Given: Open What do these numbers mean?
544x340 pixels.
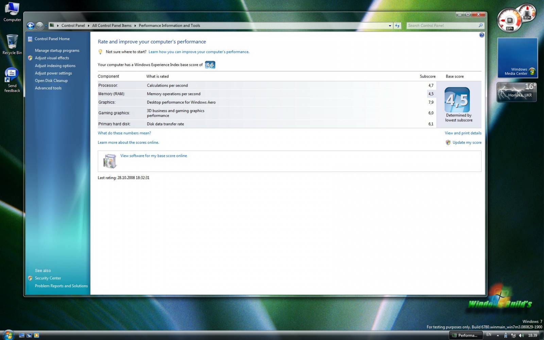Looking at the screenshot, I should click(x=124, y=133).
